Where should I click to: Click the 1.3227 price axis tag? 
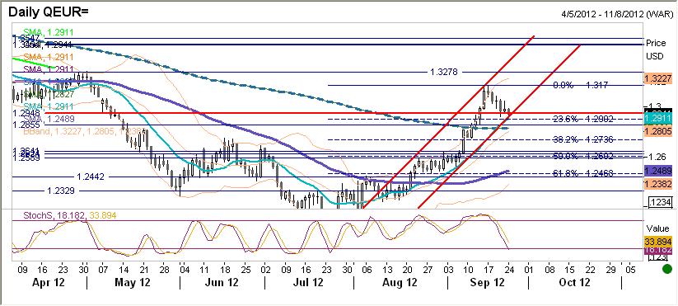(657, 79)
